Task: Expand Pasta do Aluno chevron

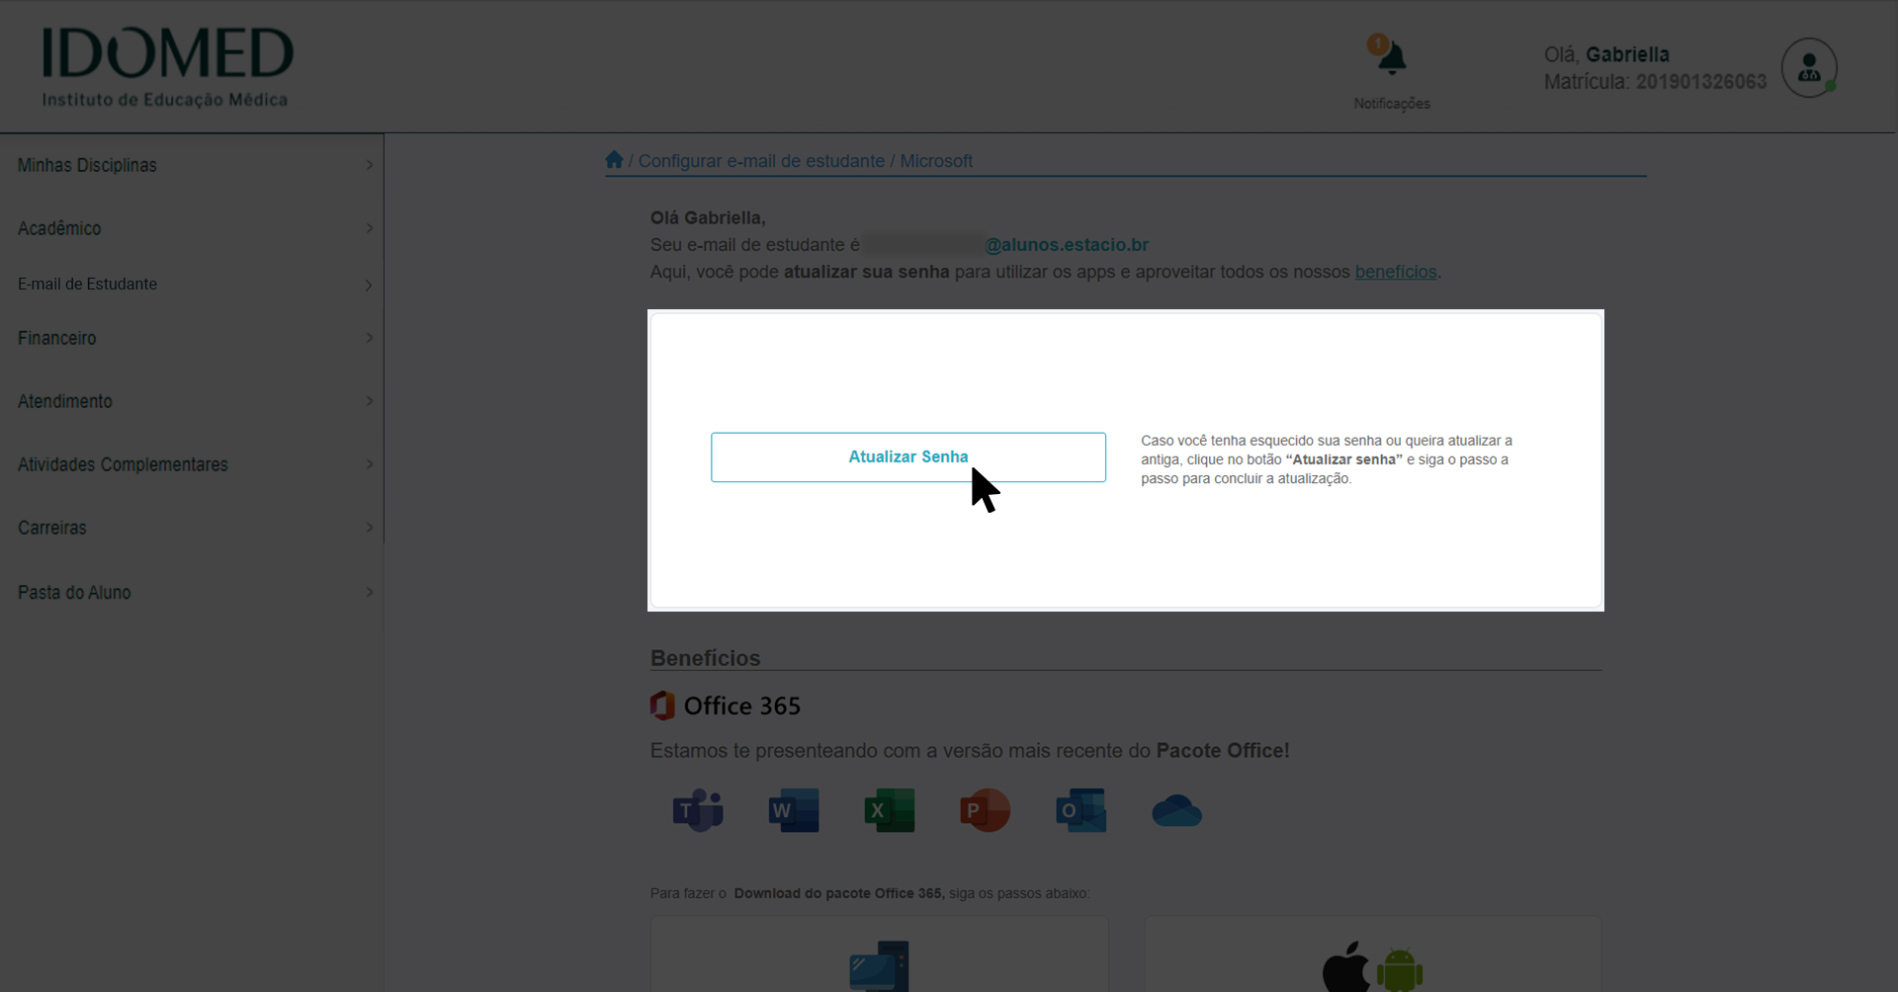Action: (x=370, y=593)
